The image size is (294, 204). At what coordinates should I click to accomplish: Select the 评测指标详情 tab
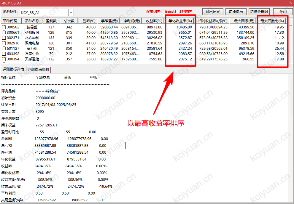click(x=13, y=70)
